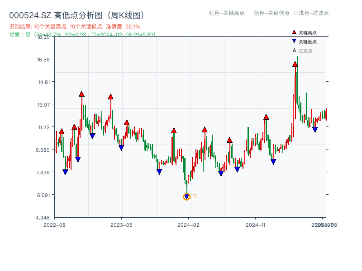Image resolution: width=362 pixels, height=271 pixels.
Task: Click the 关键高点 legend label text
Action: point(308,33)
